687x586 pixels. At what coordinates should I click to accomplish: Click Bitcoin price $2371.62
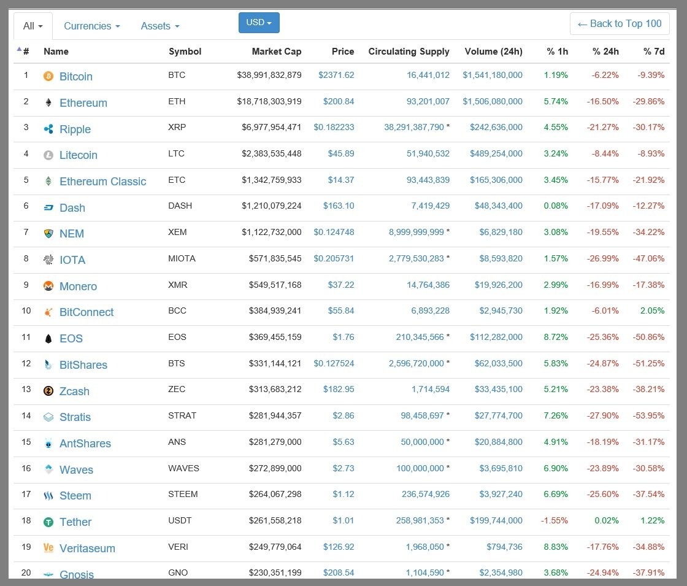click(x=336, y=75)
